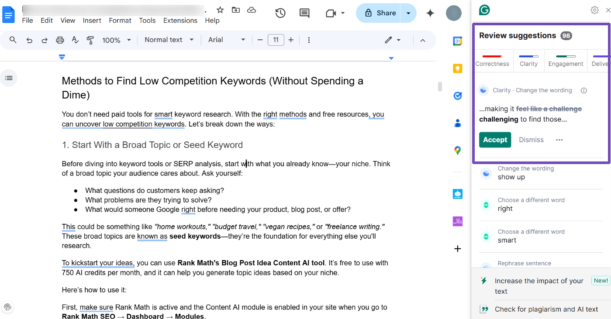Screen dimensions: 611x319
Task: Select the paint format tool
Action: click(90, 40)
